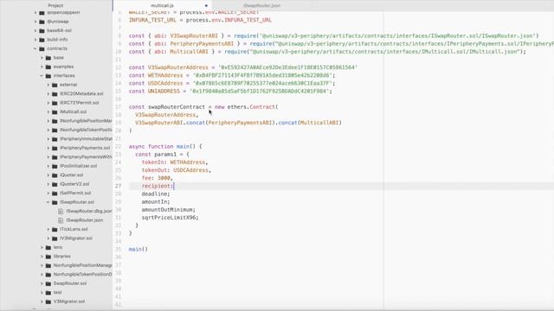The image size is (554, 311).
Task: Select the IQuoterV2.sol folder label
Action: point(74,184)
